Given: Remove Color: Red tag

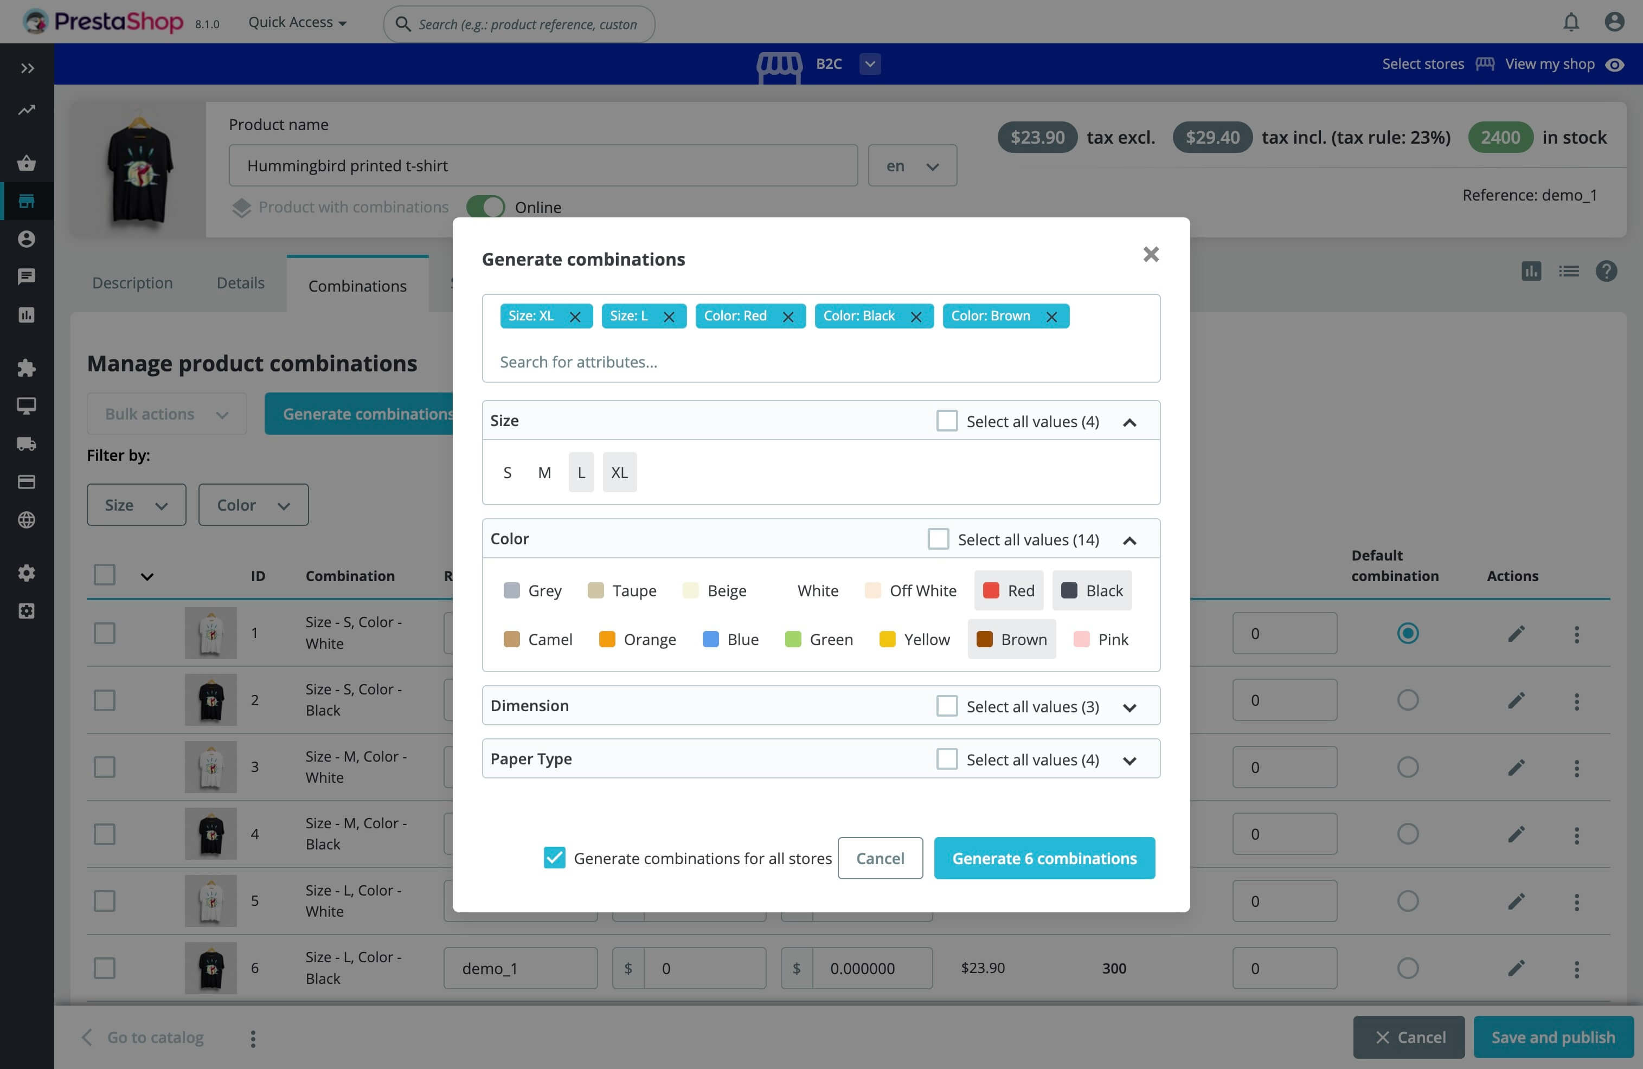Looking at the screenshot, I should 788,317.
